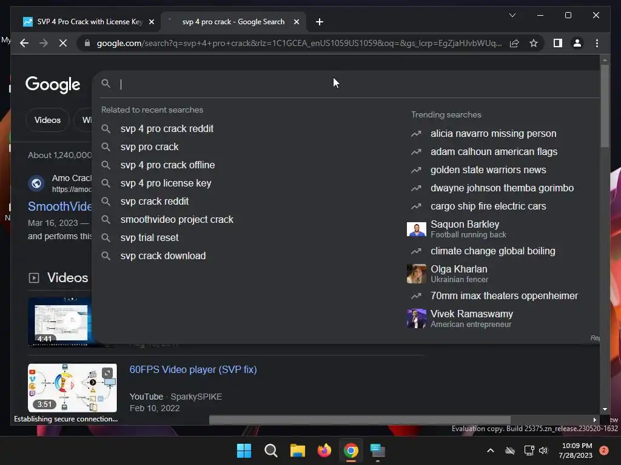
Task: Stop loading the page
Action: click(63, 43)
